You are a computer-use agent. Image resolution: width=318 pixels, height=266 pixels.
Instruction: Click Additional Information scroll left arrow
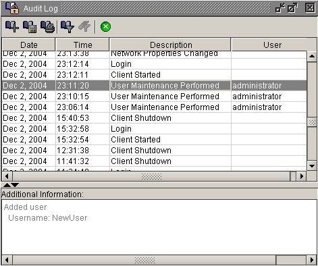coord(7,260)
